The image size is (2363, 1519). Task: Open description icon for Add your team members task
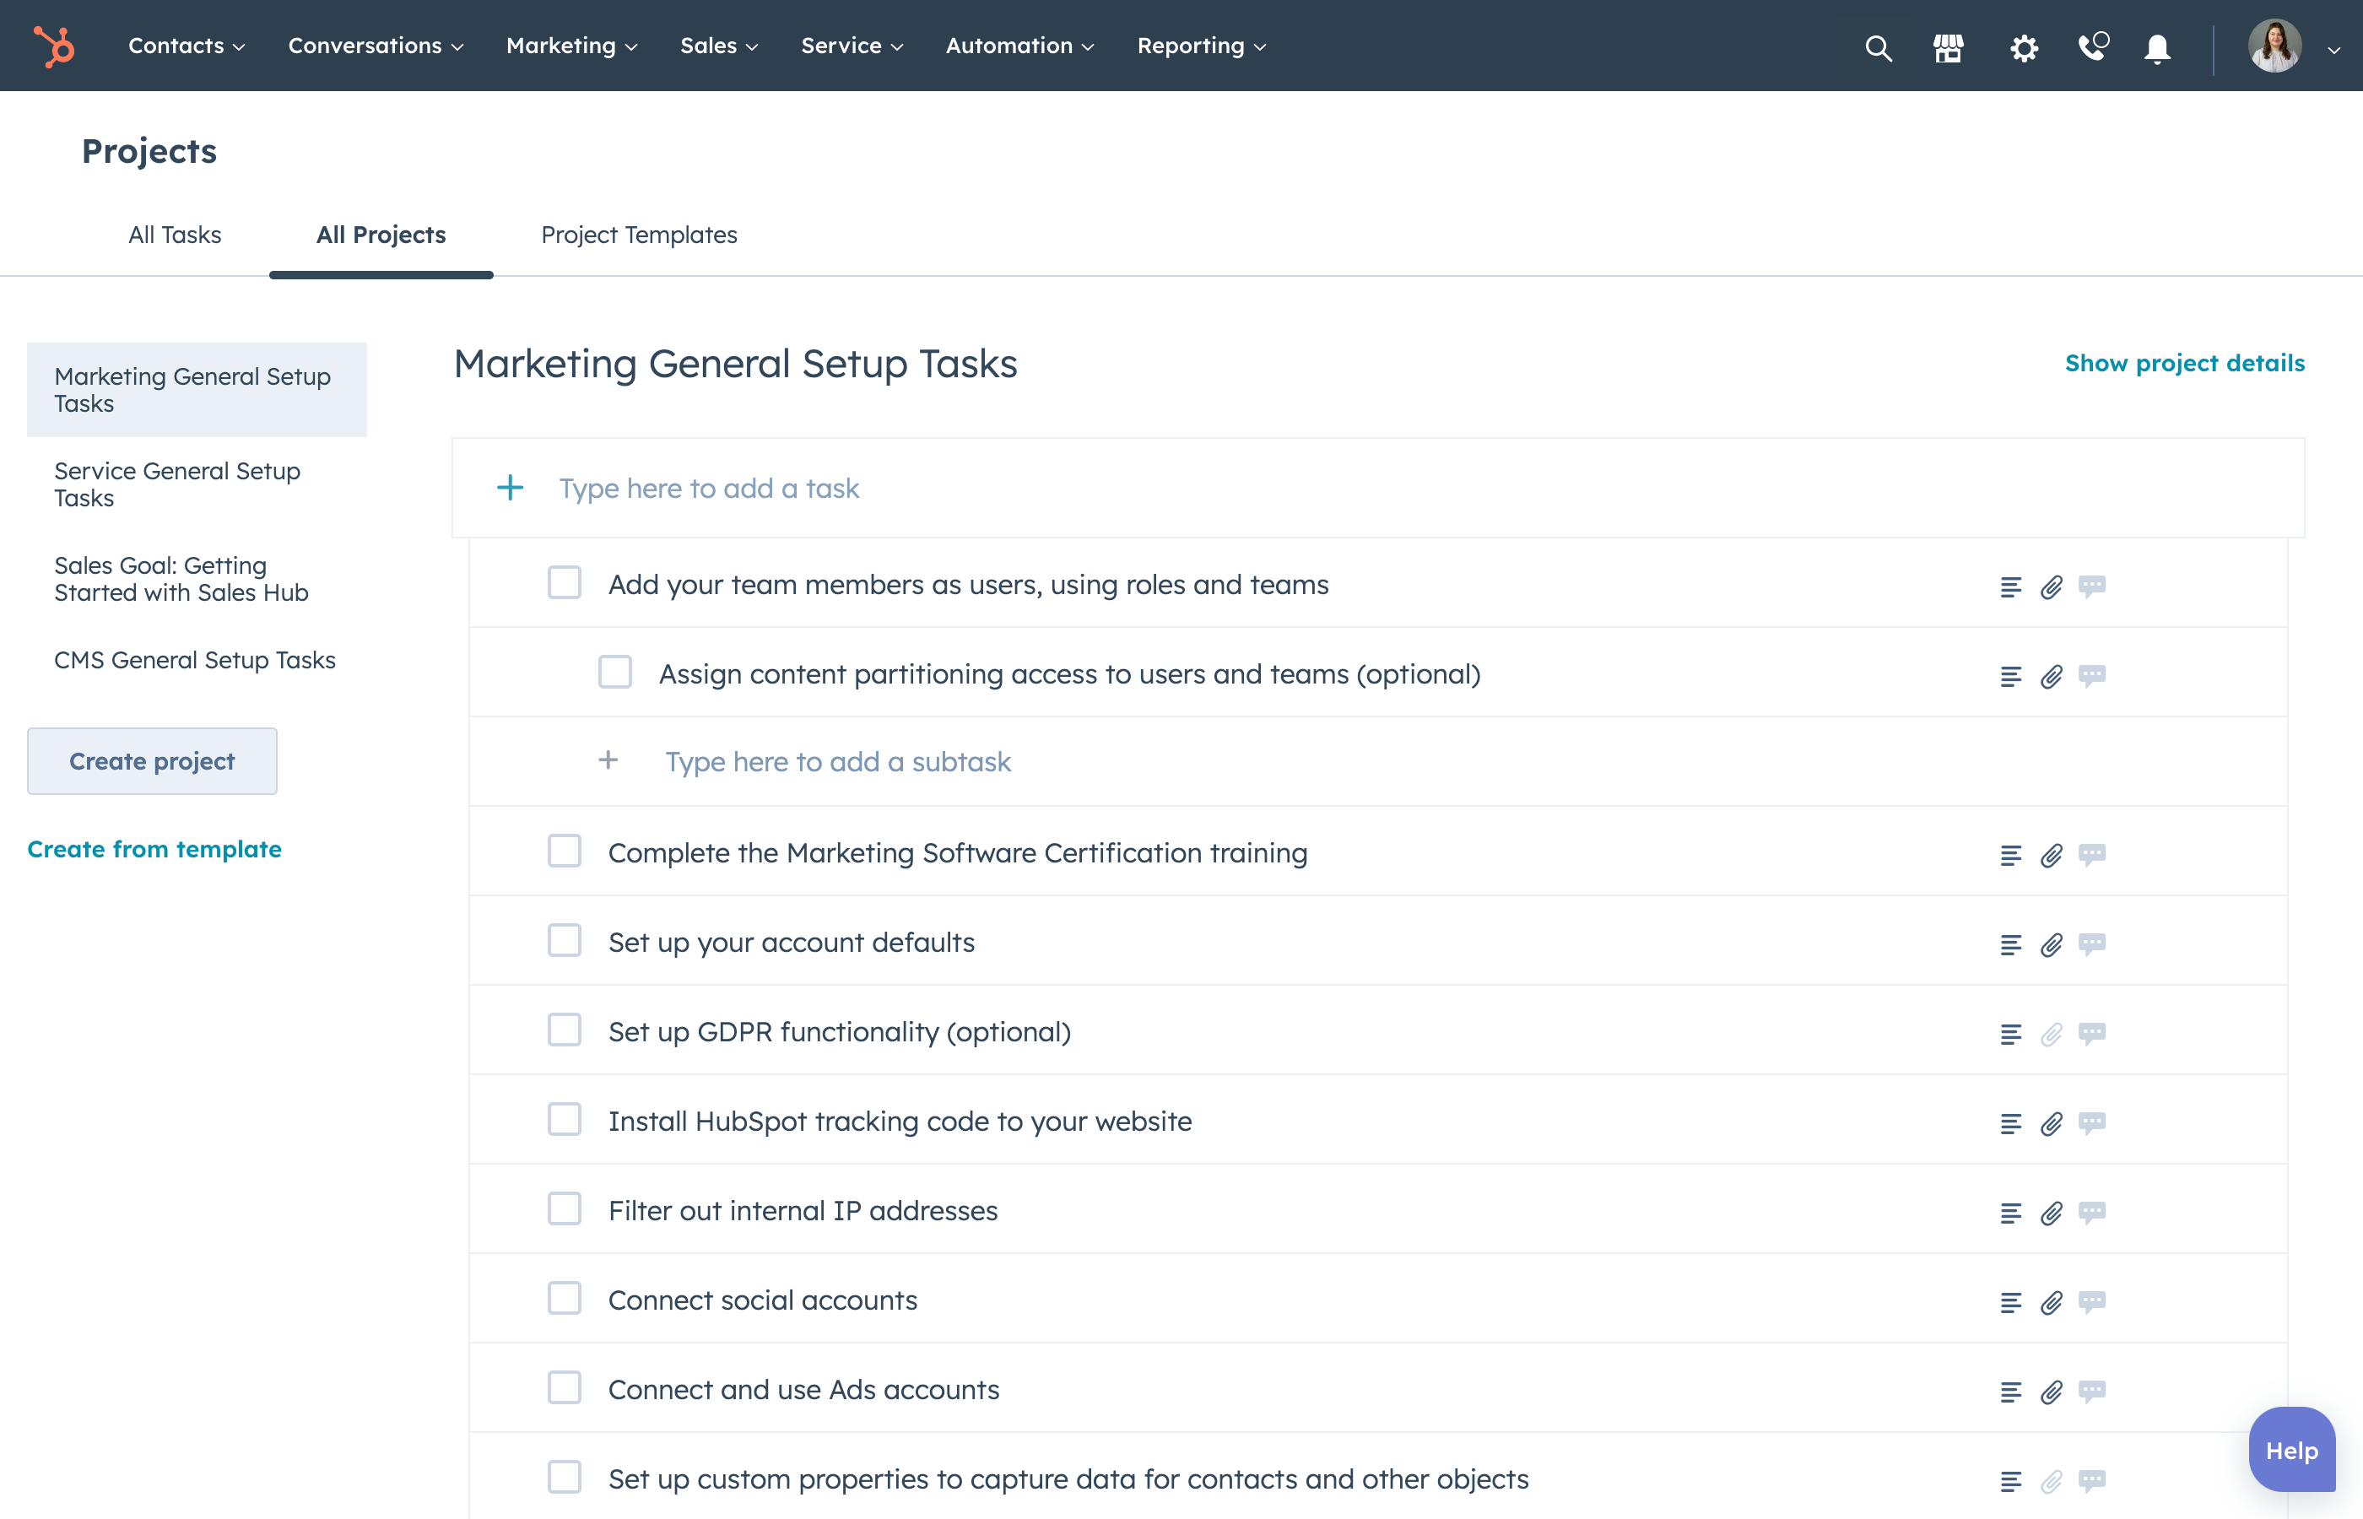2011,586
